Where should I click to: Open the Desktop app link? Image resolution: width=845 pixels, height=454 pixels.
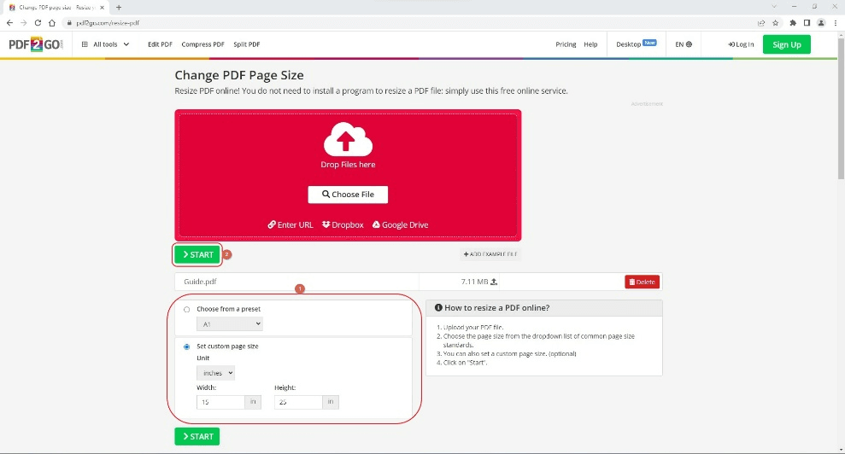point(636,44)
